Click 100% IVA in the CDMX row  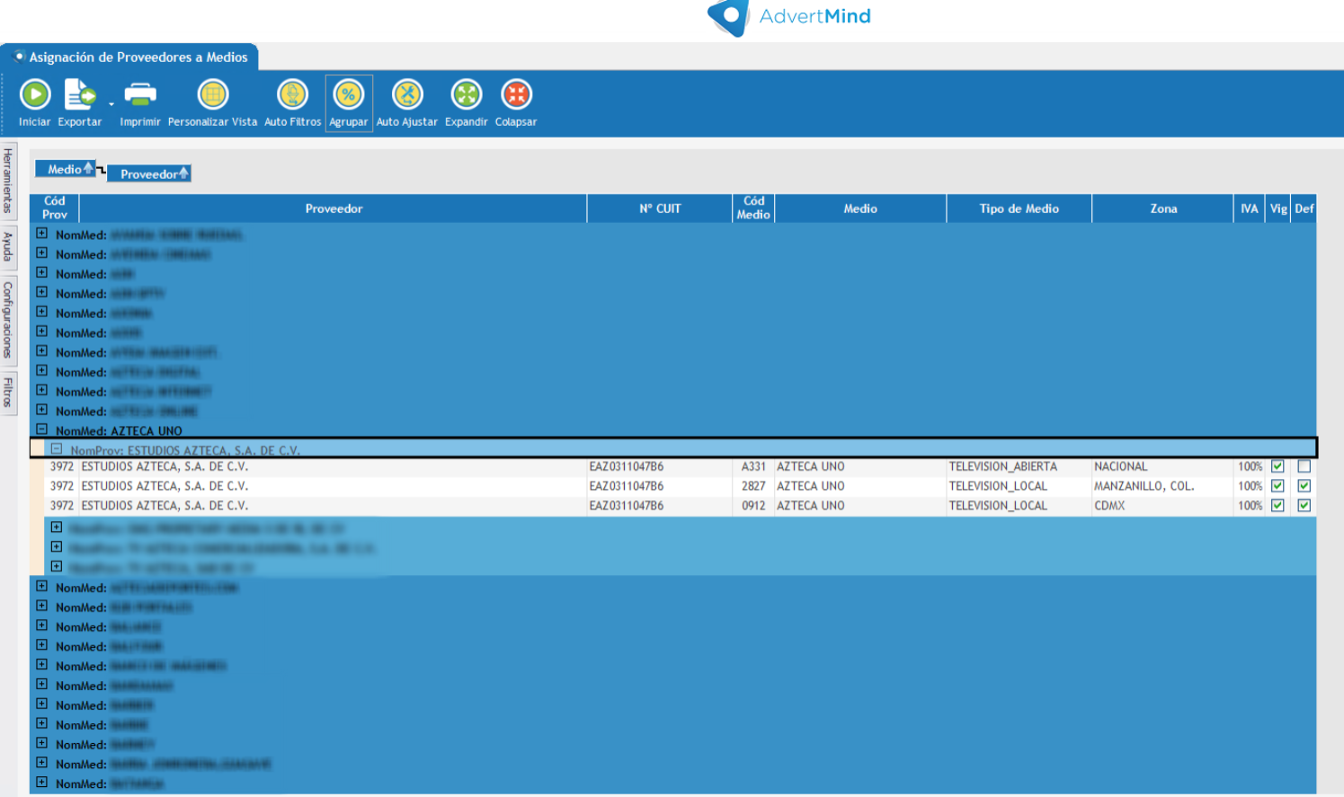[x=1250, y=506]
